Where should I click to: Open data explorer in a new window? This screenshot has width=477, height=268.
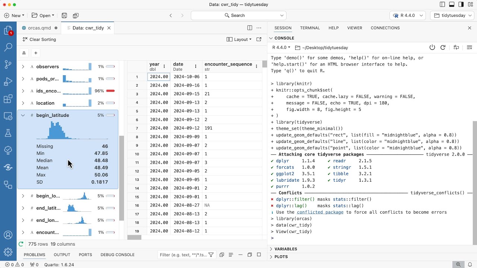(259, 39)
